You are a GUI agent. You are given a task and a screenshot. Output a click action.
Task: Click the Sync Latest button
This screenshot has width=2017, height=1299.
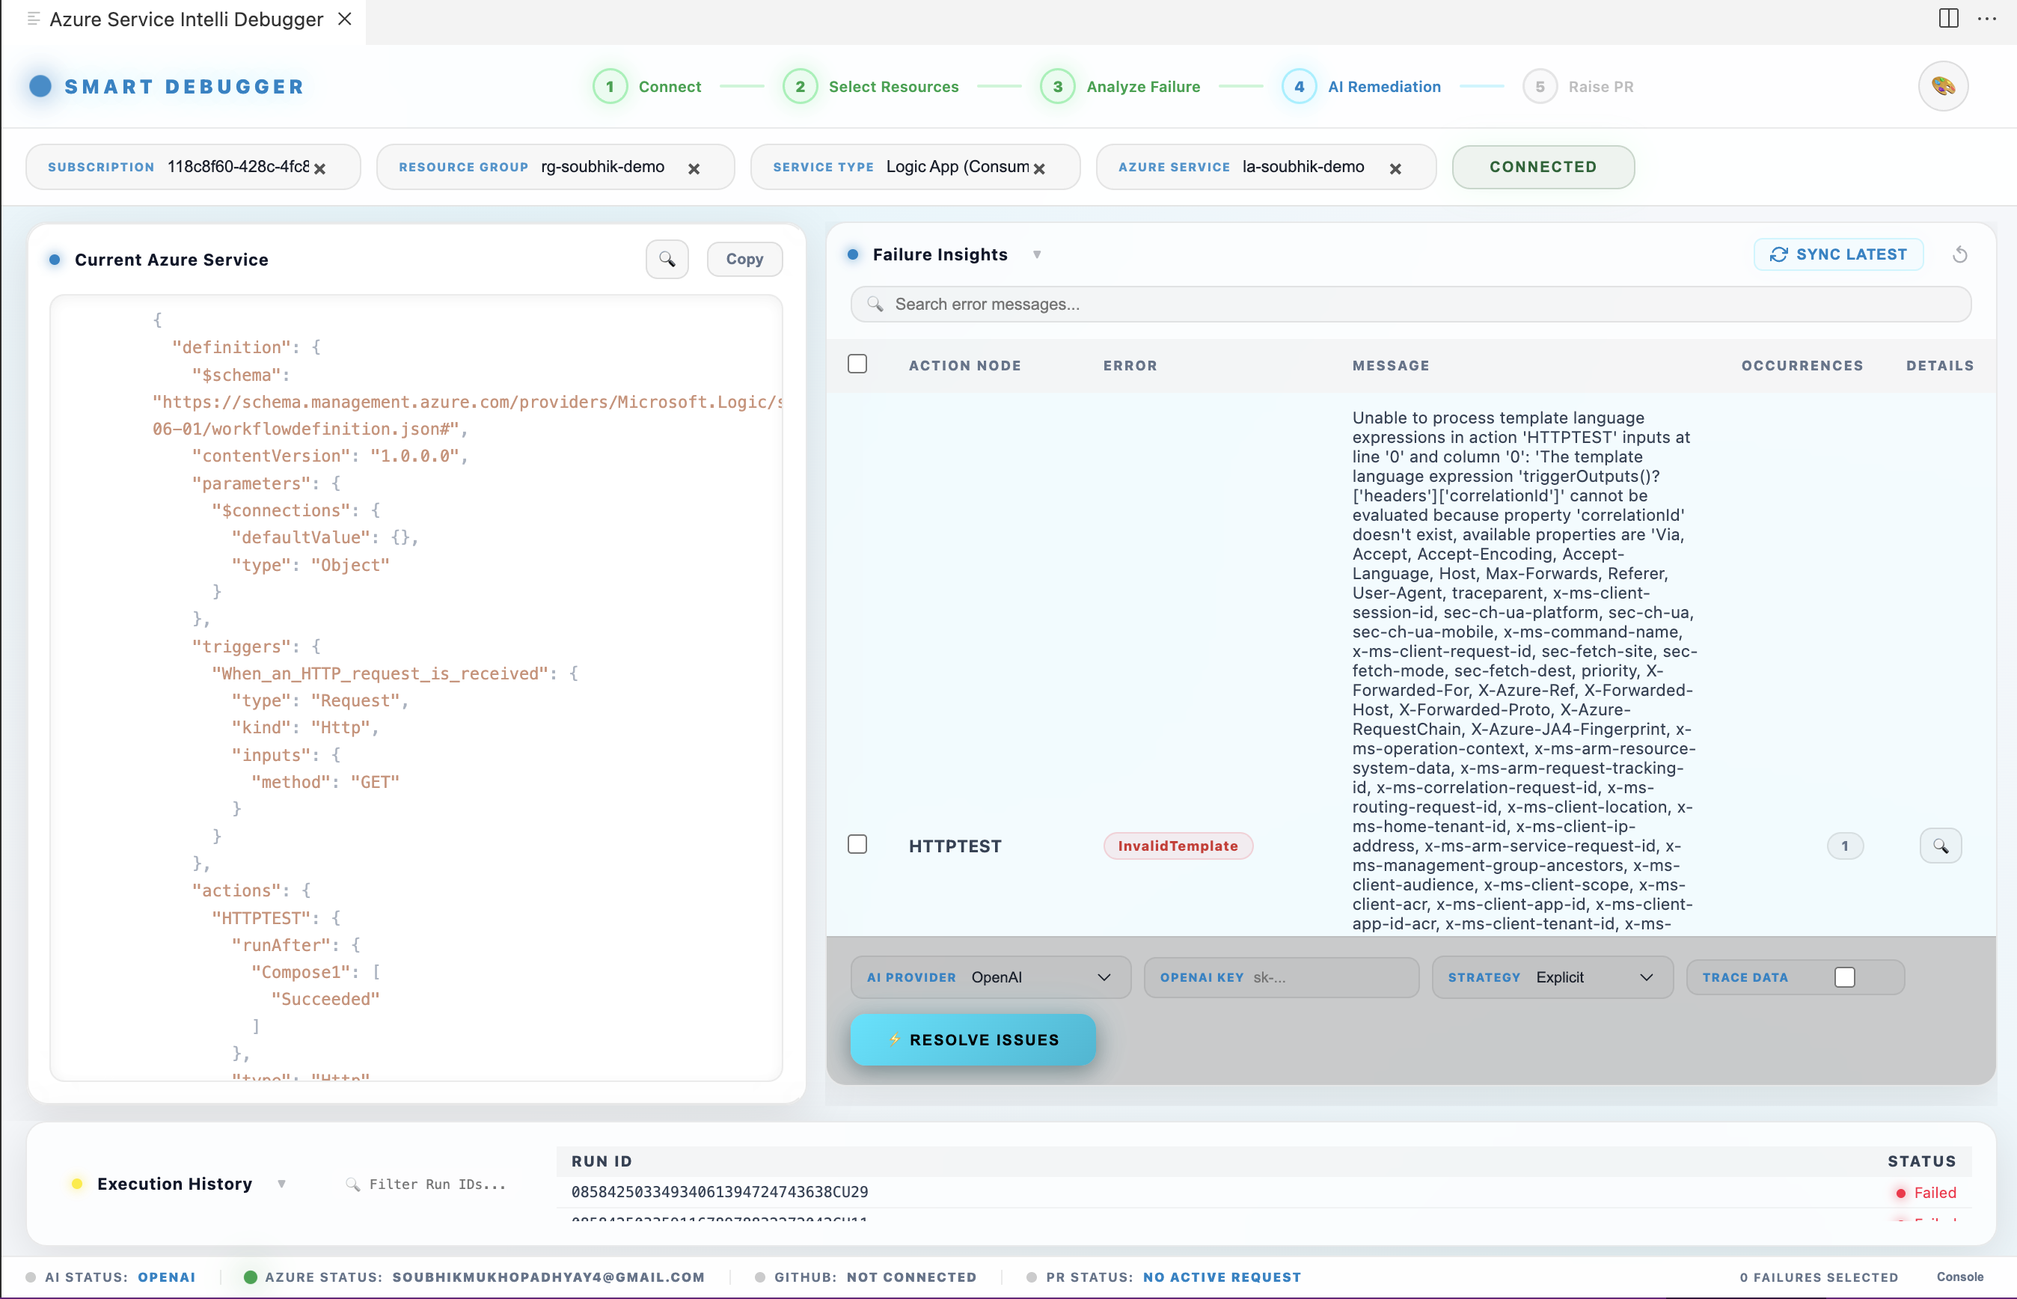[x=1838, y=254]
